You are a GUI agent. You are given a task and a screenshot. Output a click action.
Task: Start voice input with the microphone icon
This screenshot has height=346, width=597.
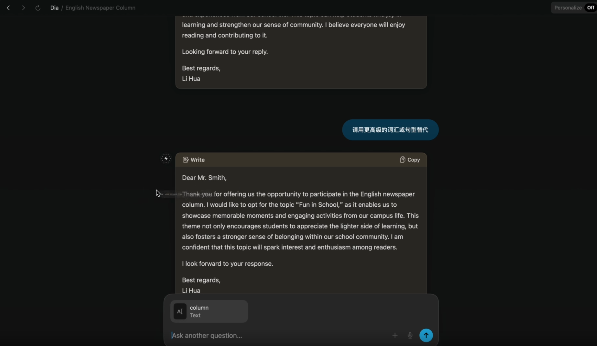[410, 335]
